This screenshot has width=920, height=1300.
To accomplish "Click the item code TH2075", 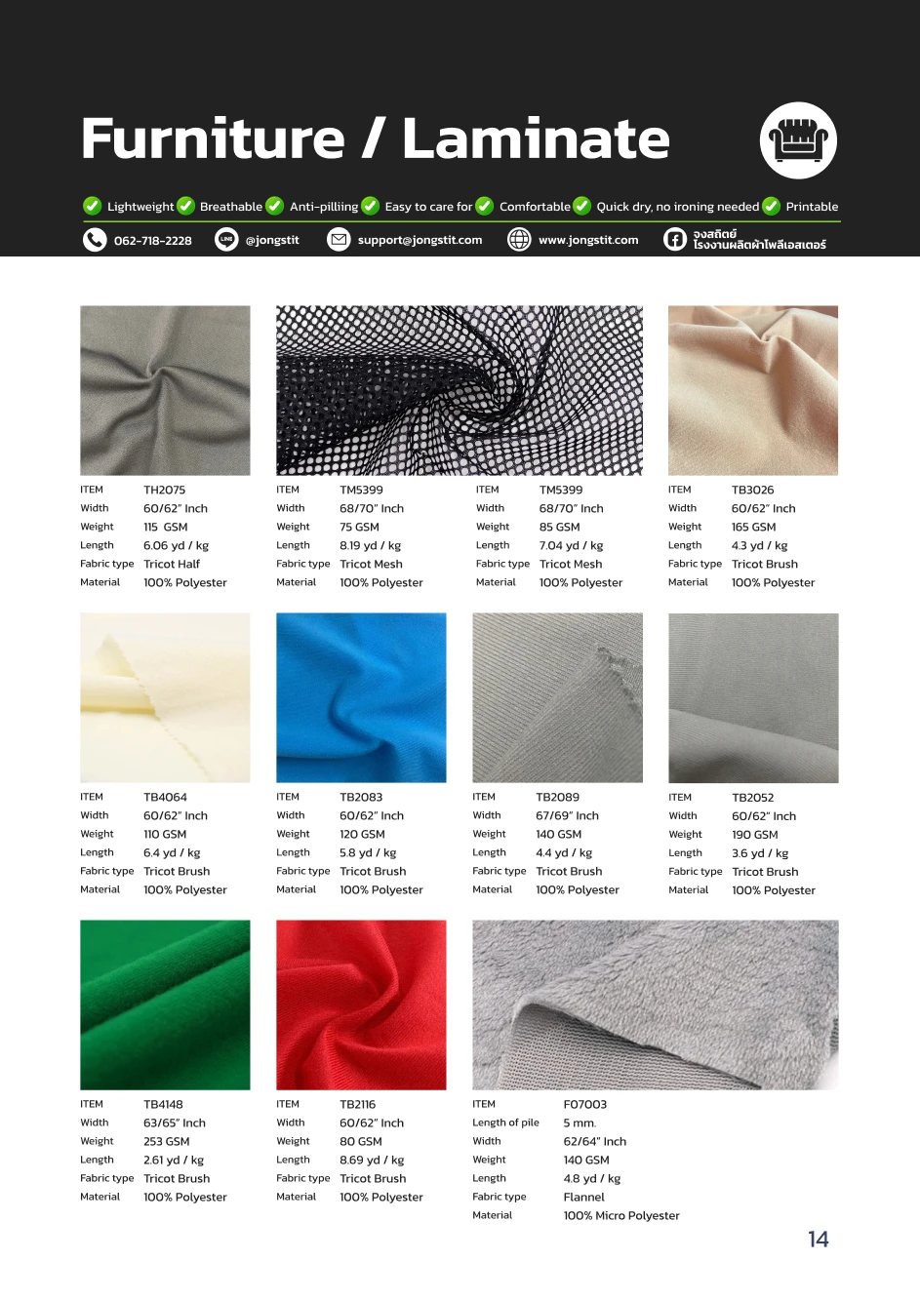I will 164,490.
